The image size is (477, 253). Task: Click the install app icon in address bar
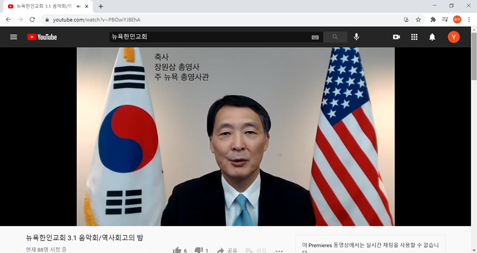pyautogui.click(x=406, y=20)
